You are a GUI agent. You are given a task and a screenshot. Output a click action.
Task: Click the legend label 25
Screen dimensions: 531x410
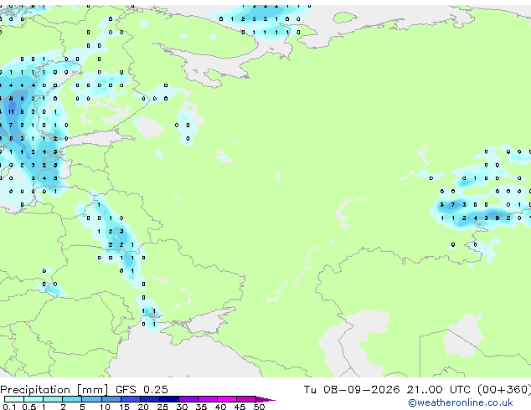162,407
